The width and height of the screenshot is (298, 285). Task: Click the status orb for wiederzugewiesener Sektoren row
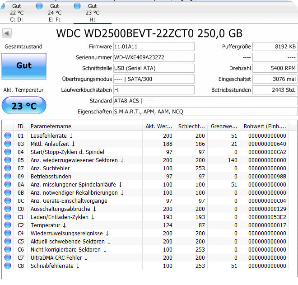tap(8, 160)
